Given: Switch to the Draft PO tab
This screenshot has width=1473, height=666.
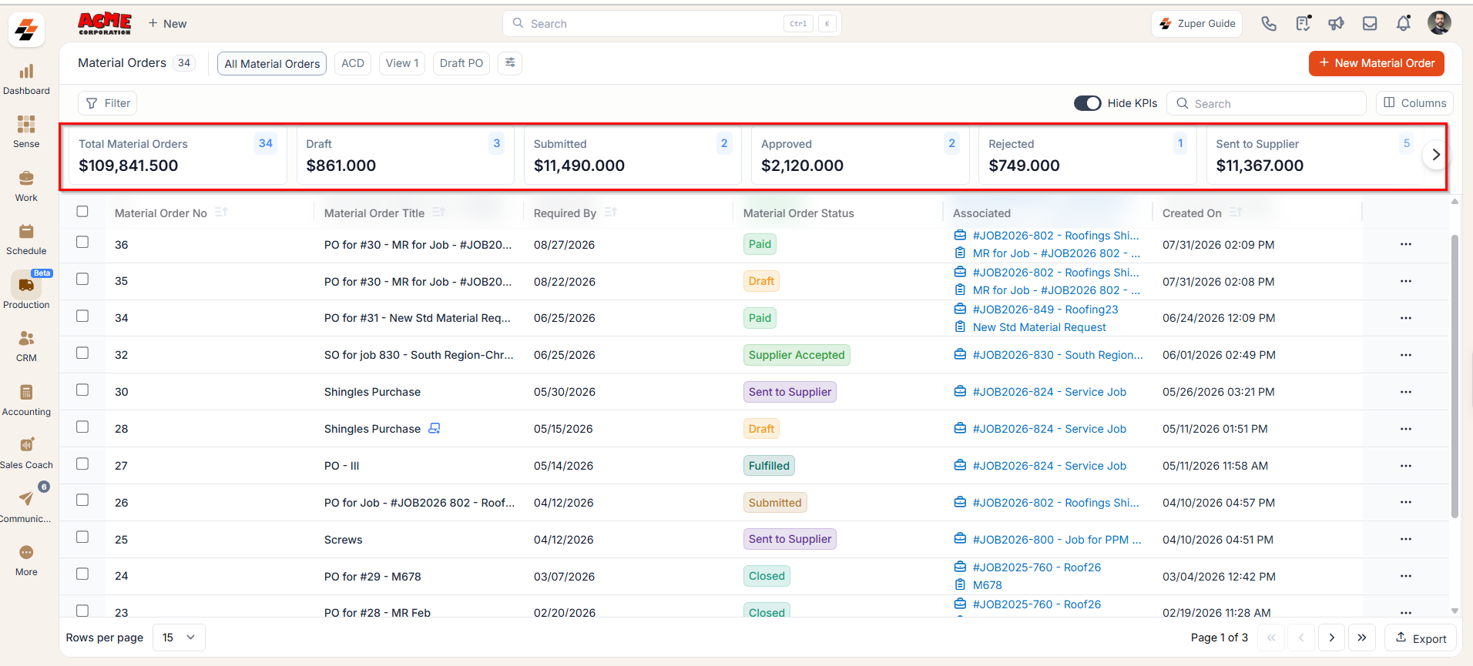Looking at the screenshot, I should [461, 63].
